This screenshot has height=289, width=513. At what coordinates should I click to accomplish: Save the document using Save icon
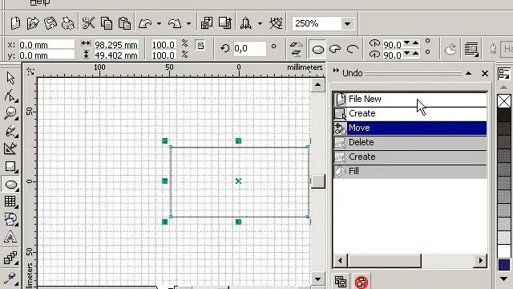click(50, 23)
